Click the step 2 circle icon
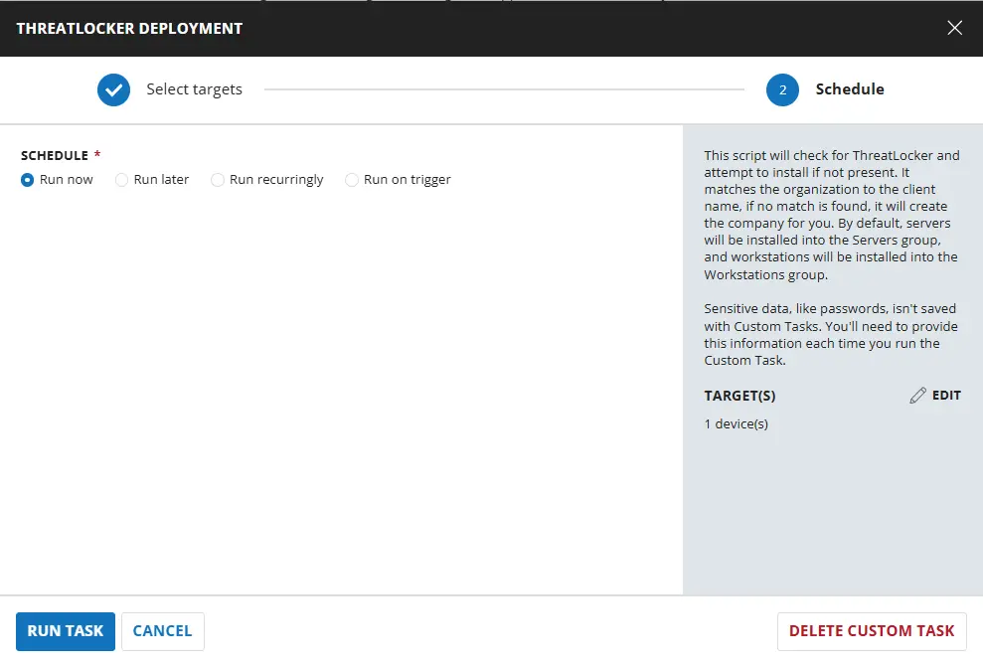983x665 pixels. (782, 89)
